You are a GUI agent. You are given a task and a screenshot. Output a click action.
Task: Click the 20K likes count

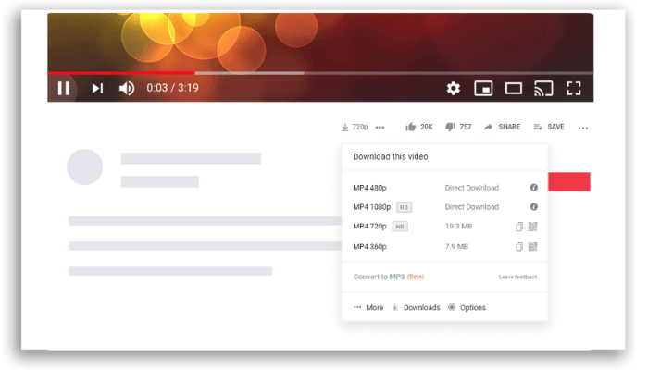point(427,128)
